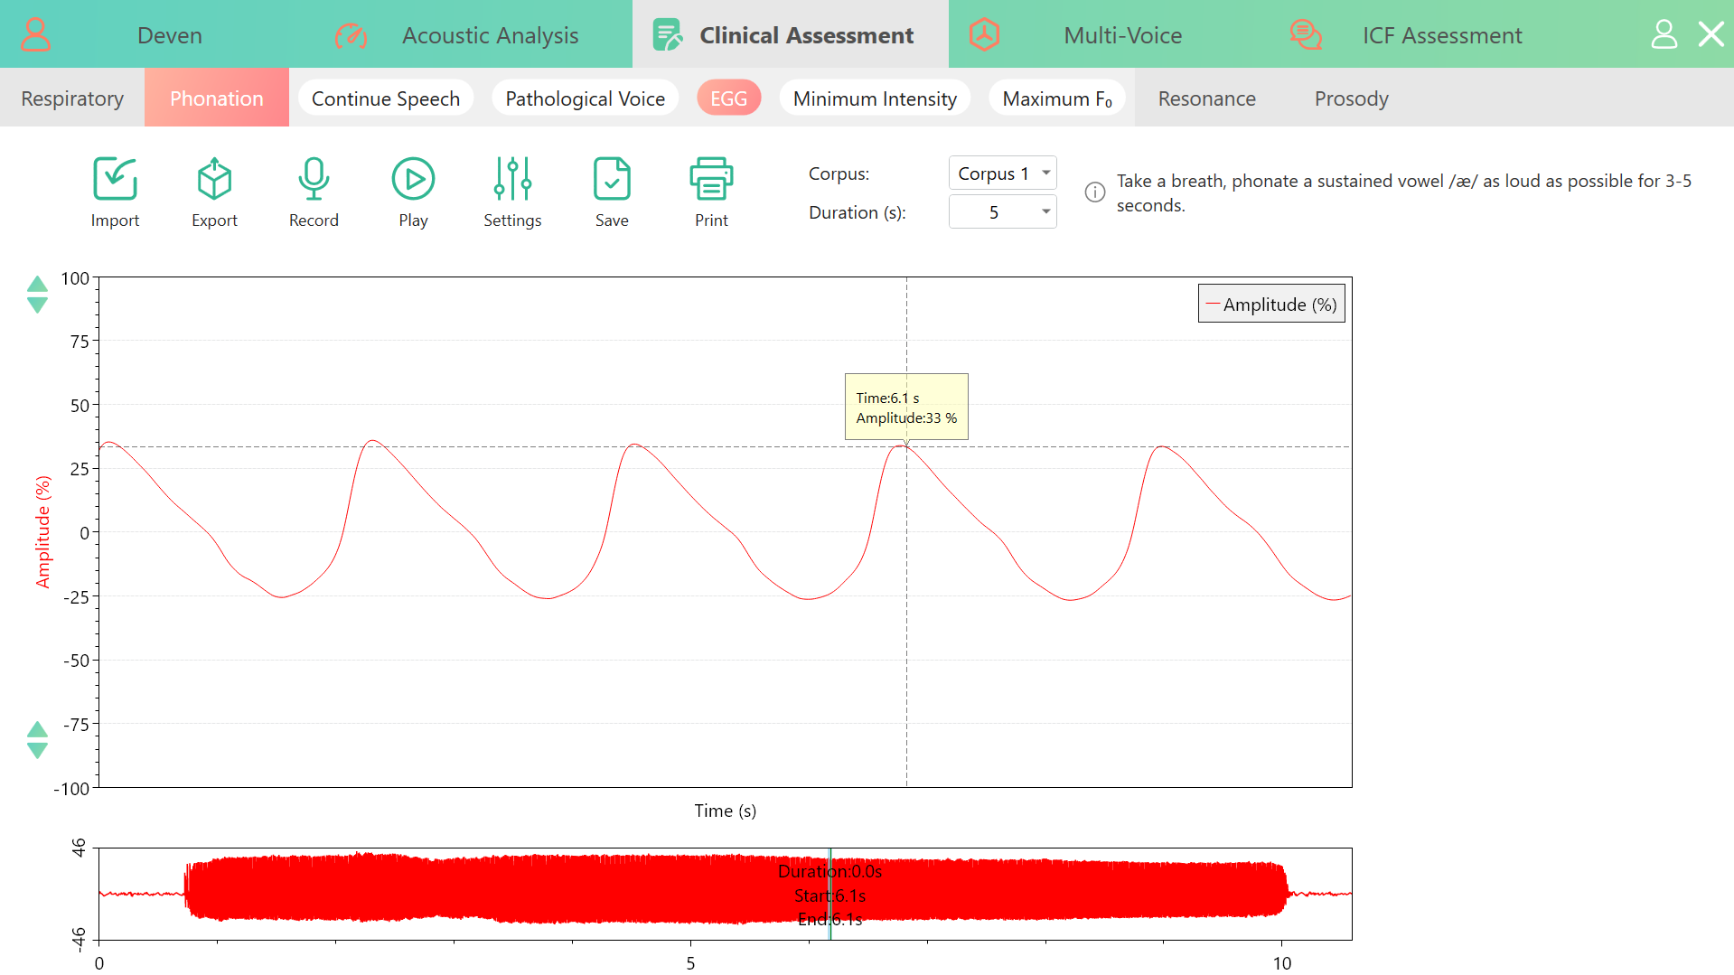Image resolution: width=1734 pixels, height=975 pixels.
Task: Choose the Pathological Voice test
Action: [x=585, y=98]
